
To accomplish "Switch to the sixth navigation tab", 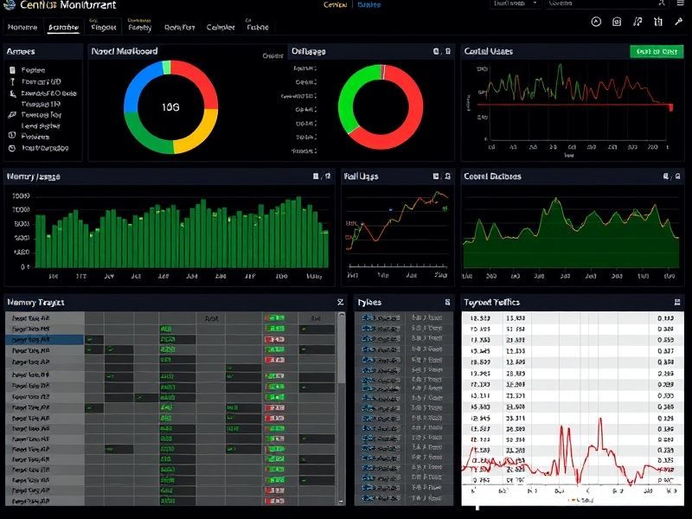I will tap(221, 28).
